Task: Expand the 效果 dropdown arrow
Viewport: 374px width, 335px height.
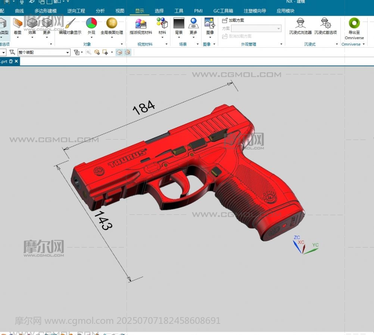Action: pyautogui.click(x=32, y=37)
